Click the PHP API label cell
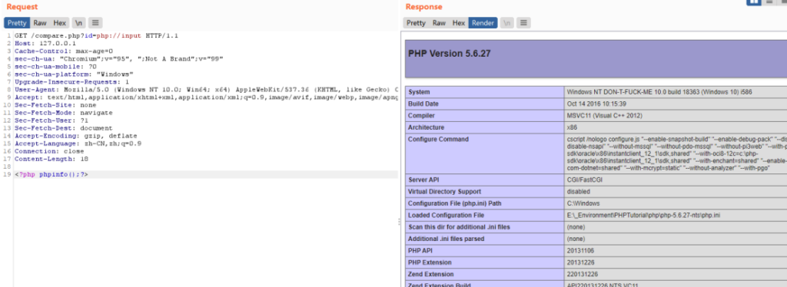 [485, 250]
